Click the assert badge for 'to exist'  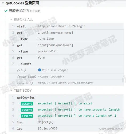pyautogui.click(x=27, y=104)
